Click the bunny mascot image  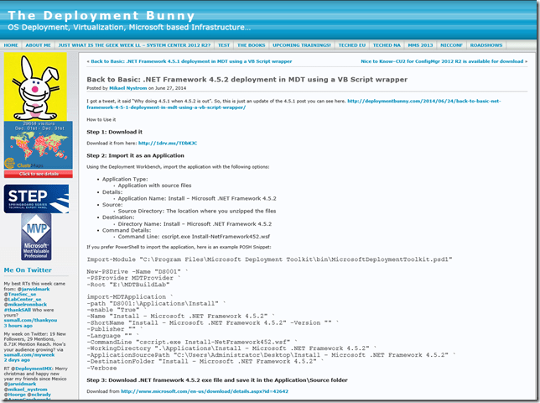[x=35, y=84]
